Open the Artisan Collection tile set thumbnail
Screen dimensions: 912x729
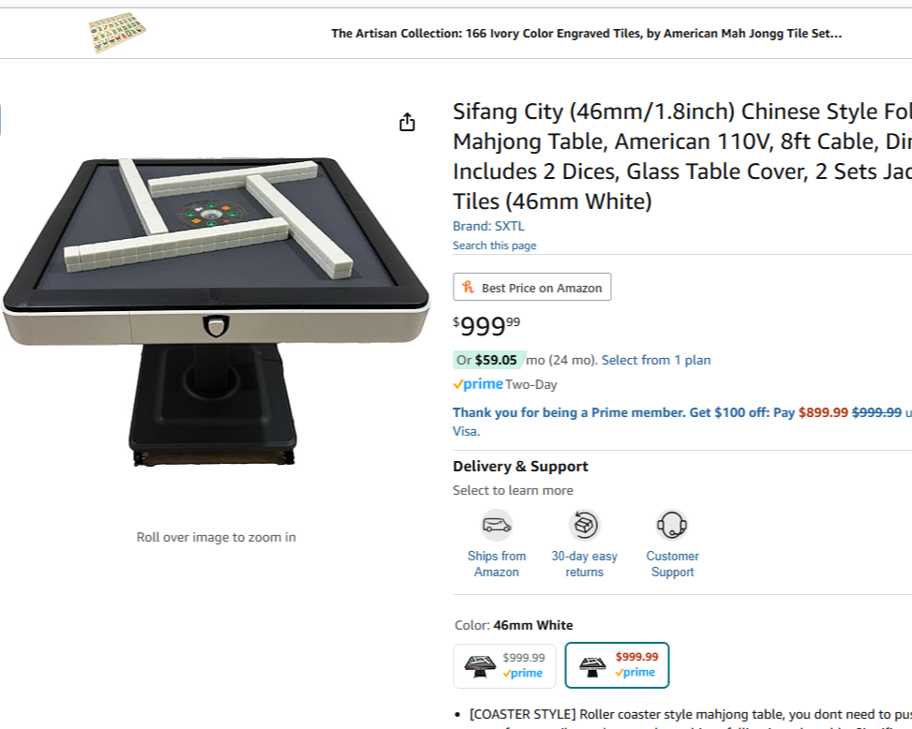pos(117,34)
